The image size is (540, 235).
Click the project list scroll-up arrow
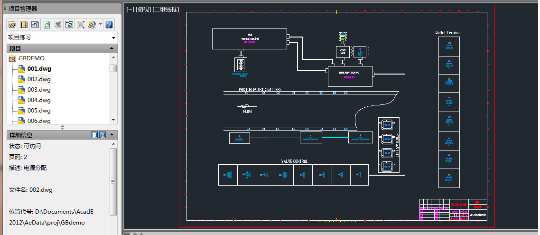pyautogui.click(x=113, y=57)
